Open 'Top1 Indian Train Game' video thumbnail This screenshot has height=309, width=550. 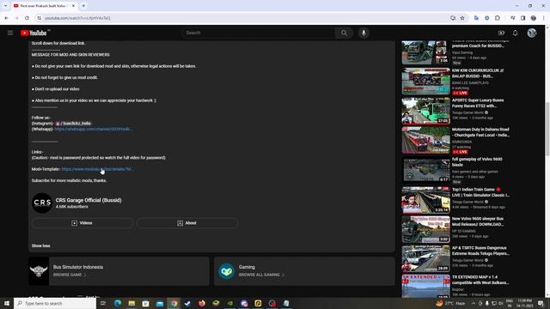coord(425,200)
